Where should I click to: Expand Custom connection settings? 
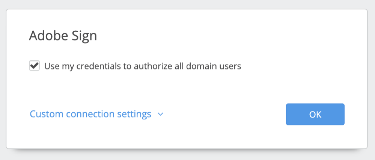[96, 114]
